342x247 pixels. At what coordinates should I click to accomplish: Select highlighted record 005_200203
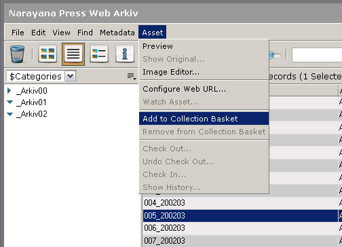[240, 216]
